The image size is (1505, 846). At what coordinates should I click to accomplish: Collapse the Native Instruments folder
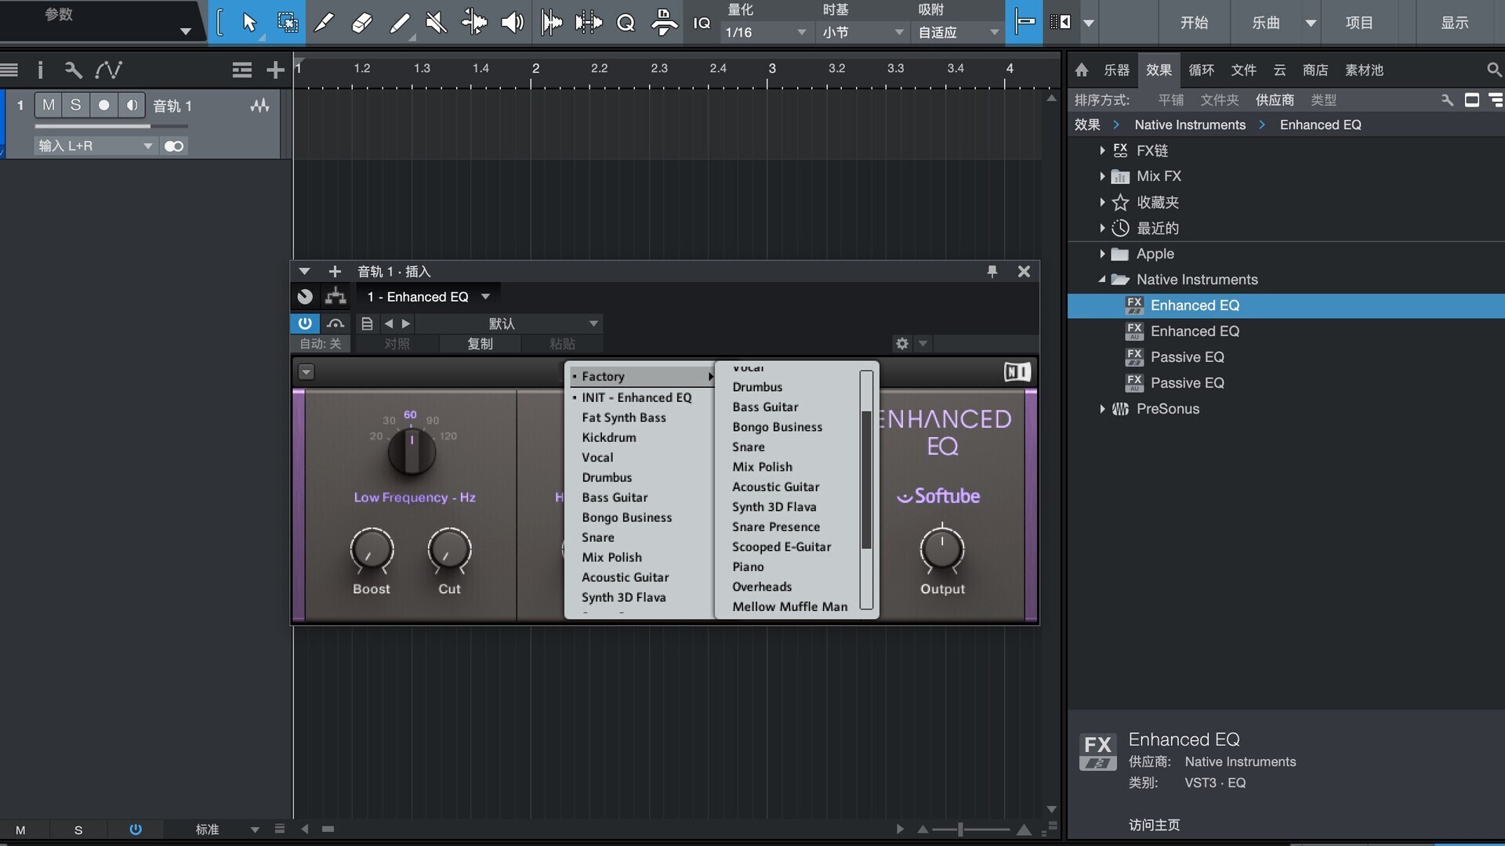[1102, 280]
